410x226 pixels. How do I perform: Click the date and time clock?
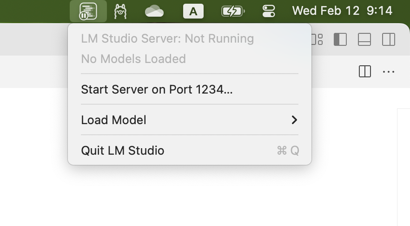click(342, 11)
